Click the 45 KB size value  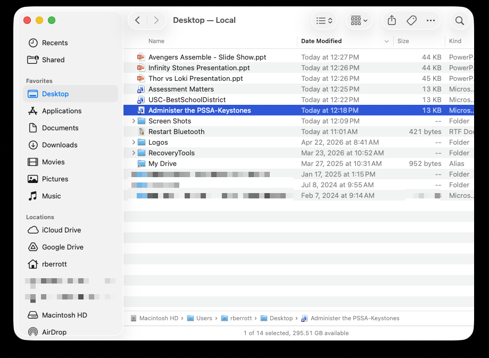432,78
